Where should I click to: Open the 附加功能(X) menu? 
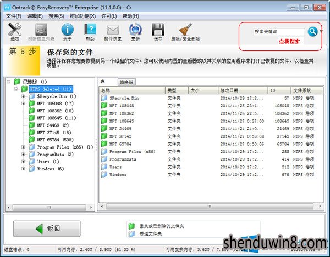coord(82,16)
